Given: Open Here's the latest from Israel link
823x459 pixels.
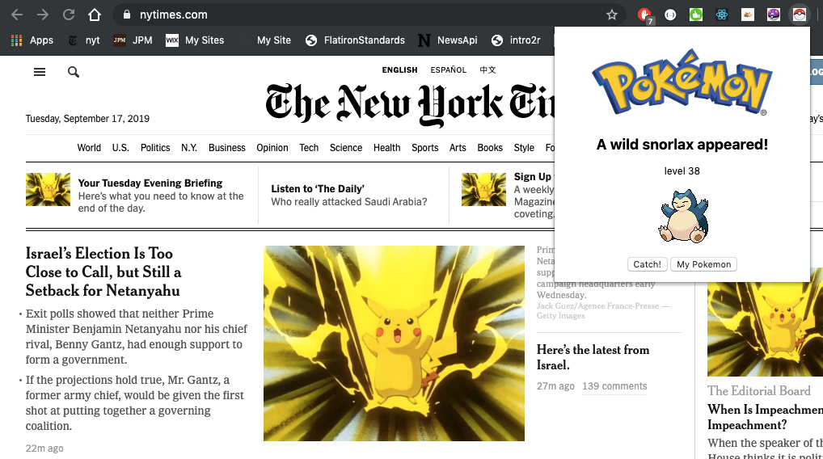Looking at the screenshot, I should point(593,357).
